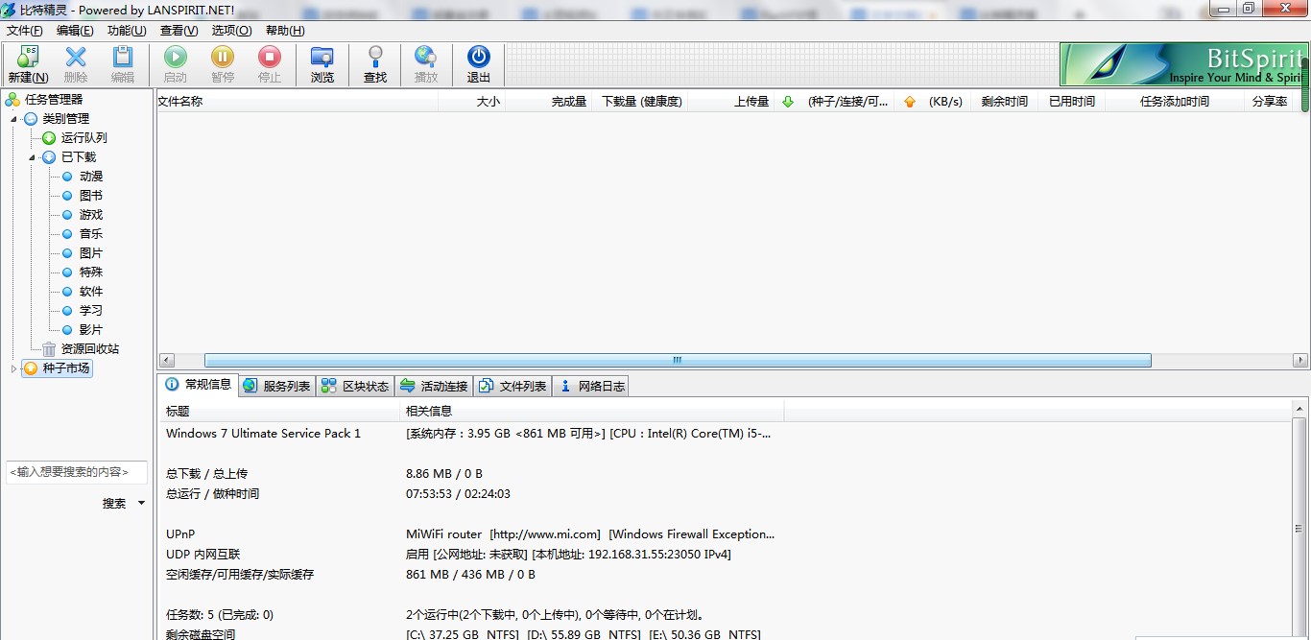Screen dimensions: 1311x640
Task: Click the Start (启动) green play icon
Action: coord(176,58)
